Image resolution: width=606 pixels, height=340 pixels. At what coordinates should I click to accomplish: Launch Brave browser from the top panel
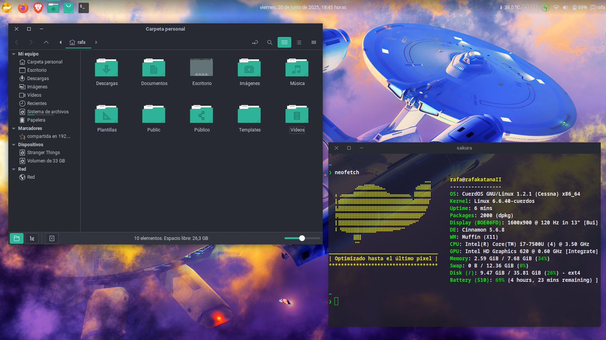coord(38,8)
